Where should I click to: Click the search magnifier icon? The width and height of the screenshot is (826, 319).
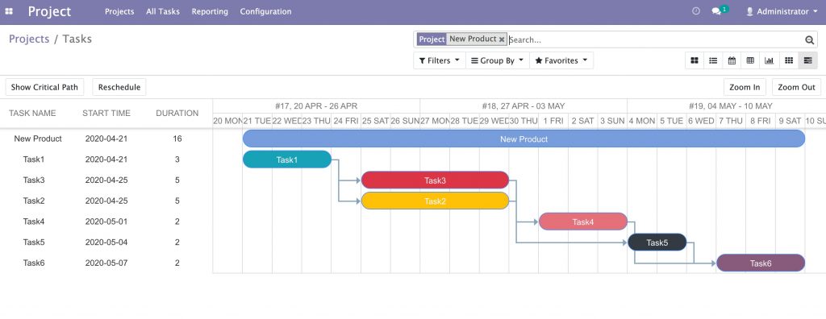810,40
